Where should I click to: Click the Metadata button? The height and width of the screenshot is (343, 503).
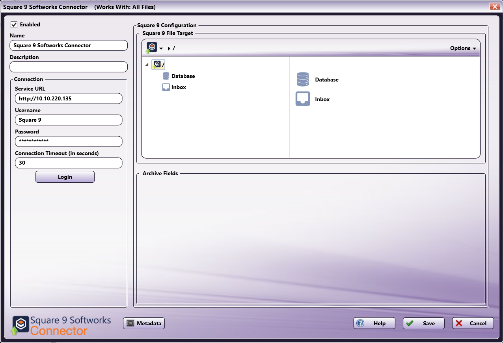[144, 323]
